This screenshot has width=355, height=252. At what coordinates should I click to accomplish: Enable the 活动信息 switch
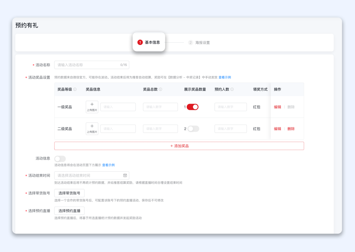(60, 158)
